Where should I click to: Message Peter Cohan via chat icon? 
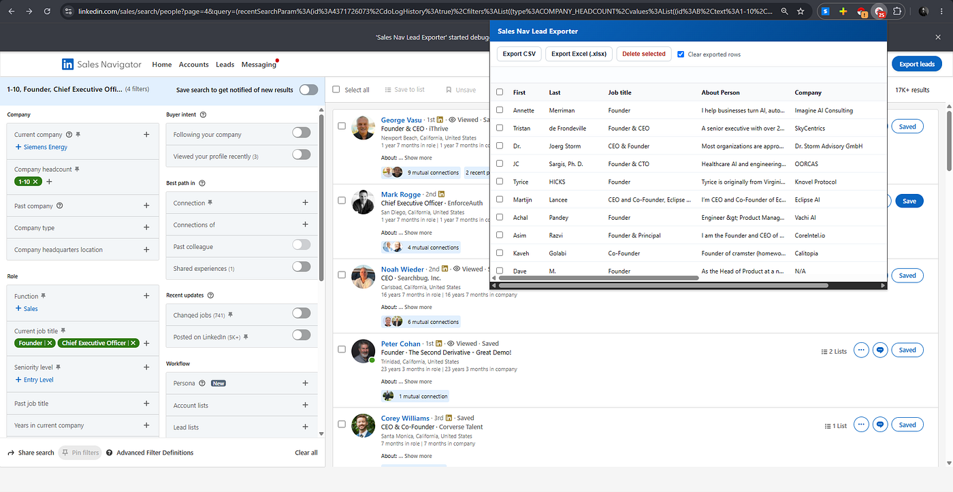[880, 350]
